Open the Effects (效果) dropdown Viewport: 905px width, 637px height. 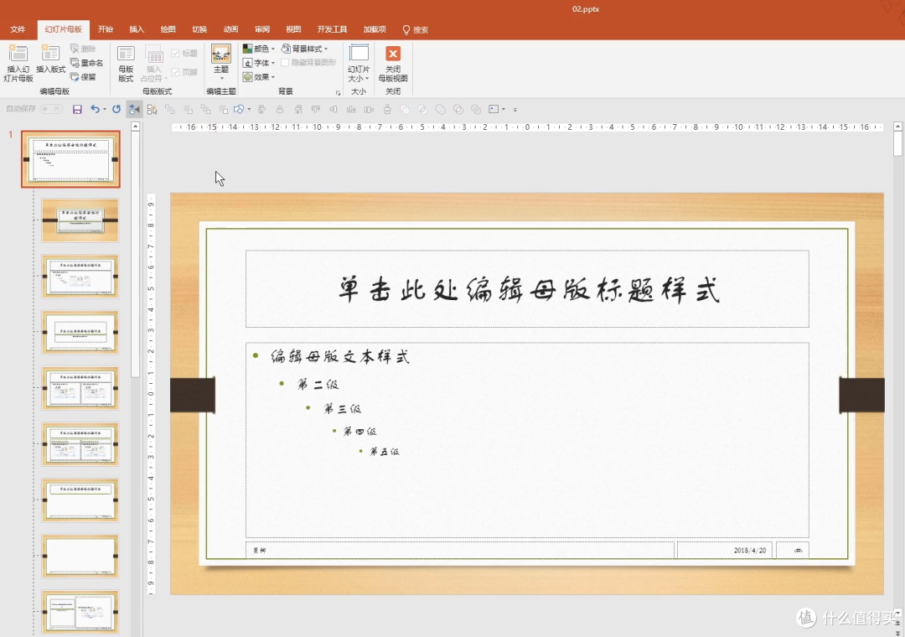point(259,77)
